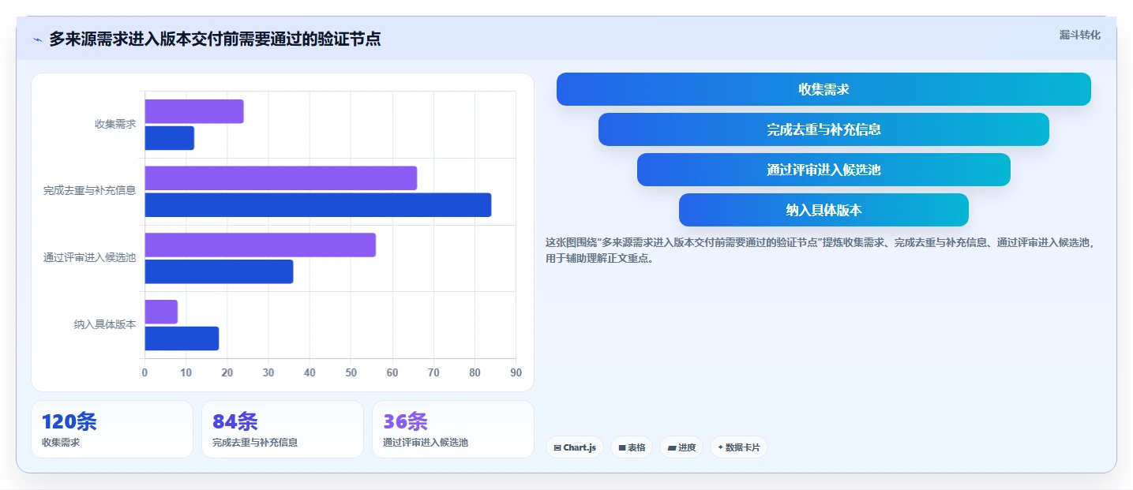The image size is (1133, 490).
Task: Click the 完成去重与补充信息 y-axis label
Action: point(90,190)
